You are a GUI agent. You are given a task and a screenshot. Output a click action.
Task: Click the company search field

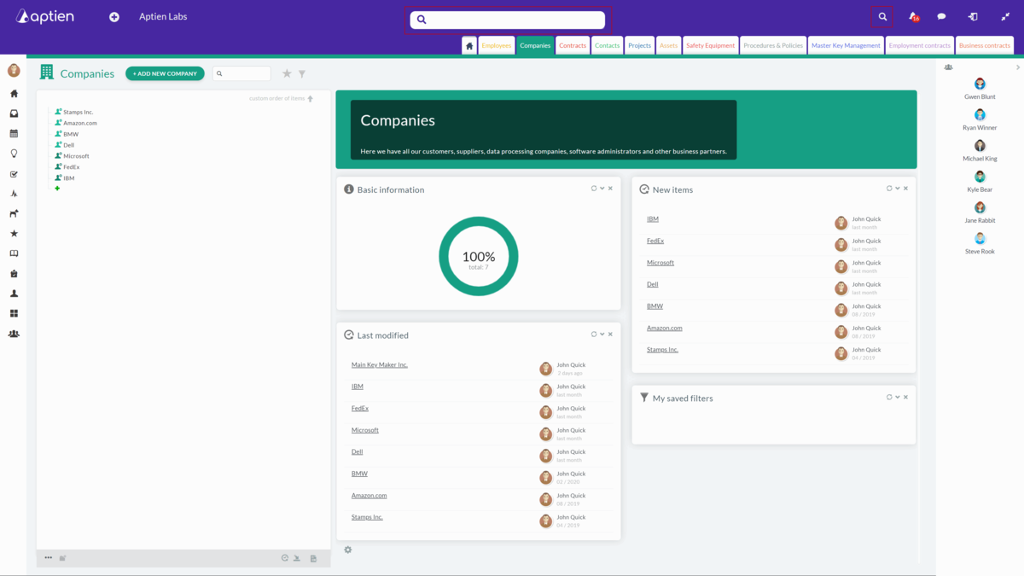pyautogui.click(x=241, y=74)
